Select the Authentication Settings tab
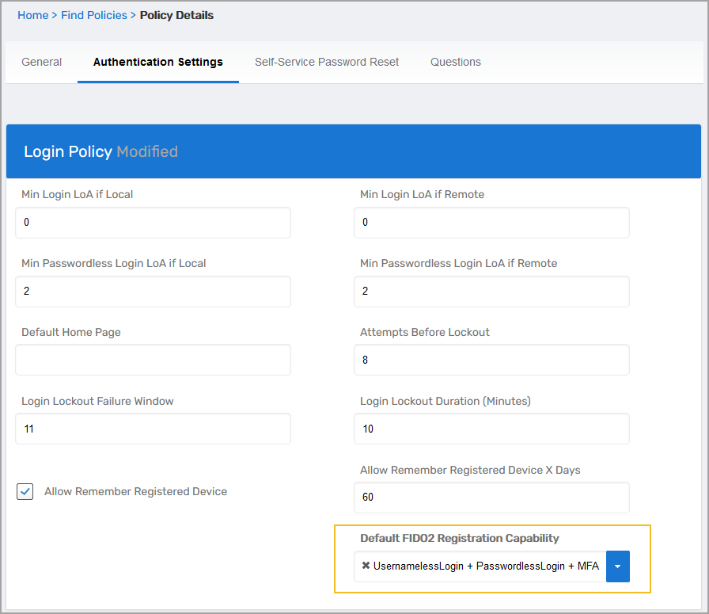Image resolution: width=709 pixels, height=614 pixels. (158, 62)
